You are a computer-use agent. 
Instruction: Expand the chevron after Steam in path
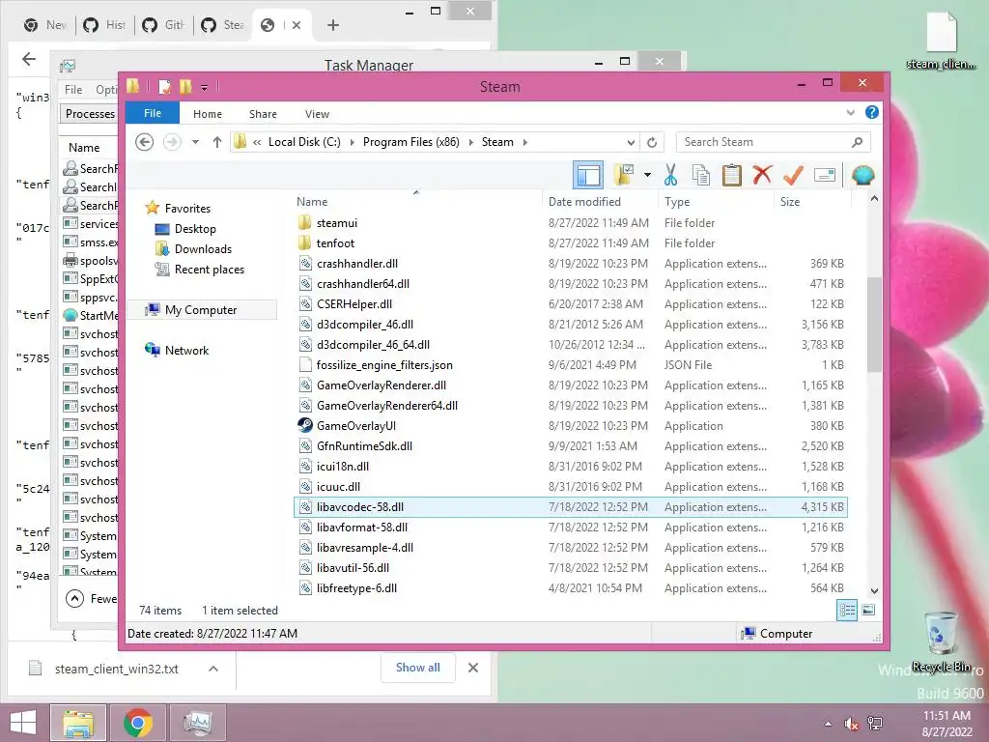pyautogui.click(x=524, y=142)
